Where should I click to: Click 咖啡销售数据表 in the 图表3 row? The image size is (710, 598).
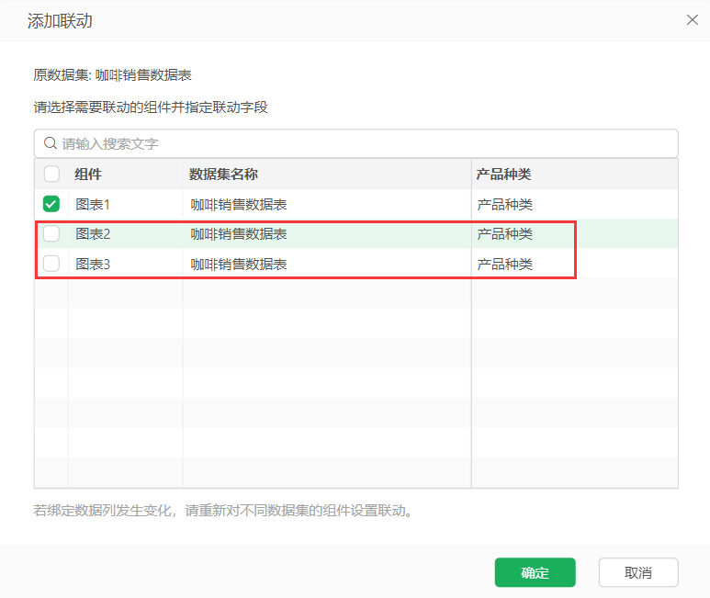(239, 264)
